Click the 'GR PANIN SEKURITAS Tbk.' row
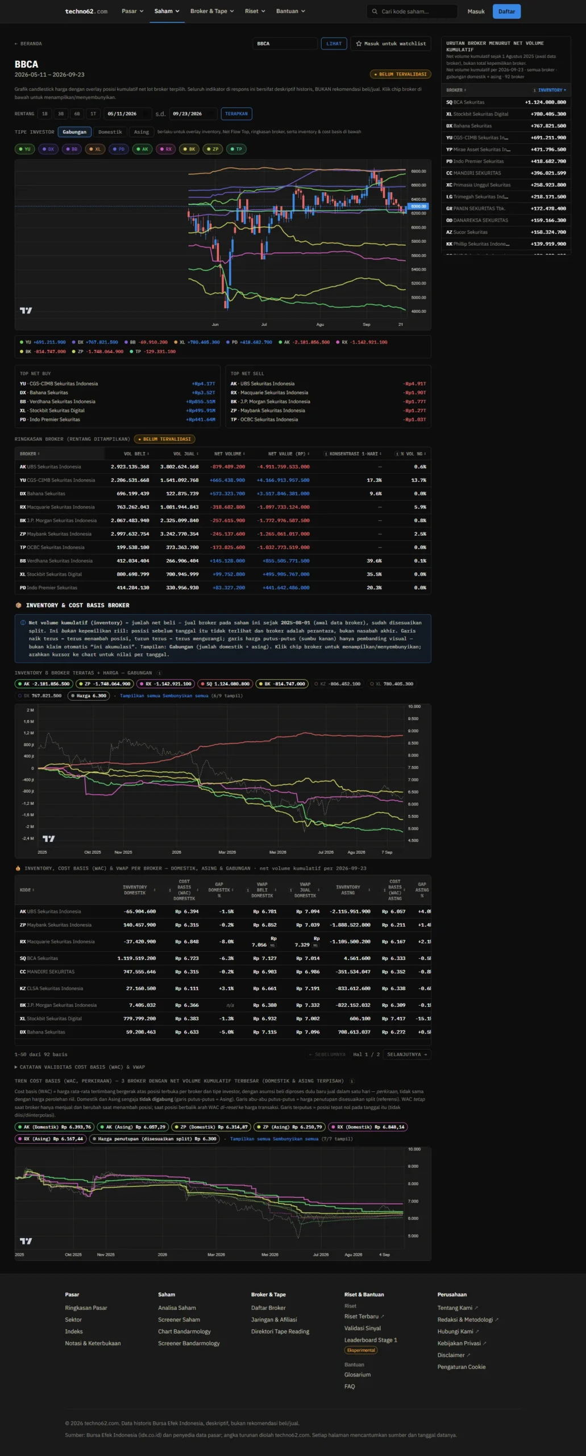Image resolution: width=586 pixels, height=1456 pixels. click(x=506, y=209)
